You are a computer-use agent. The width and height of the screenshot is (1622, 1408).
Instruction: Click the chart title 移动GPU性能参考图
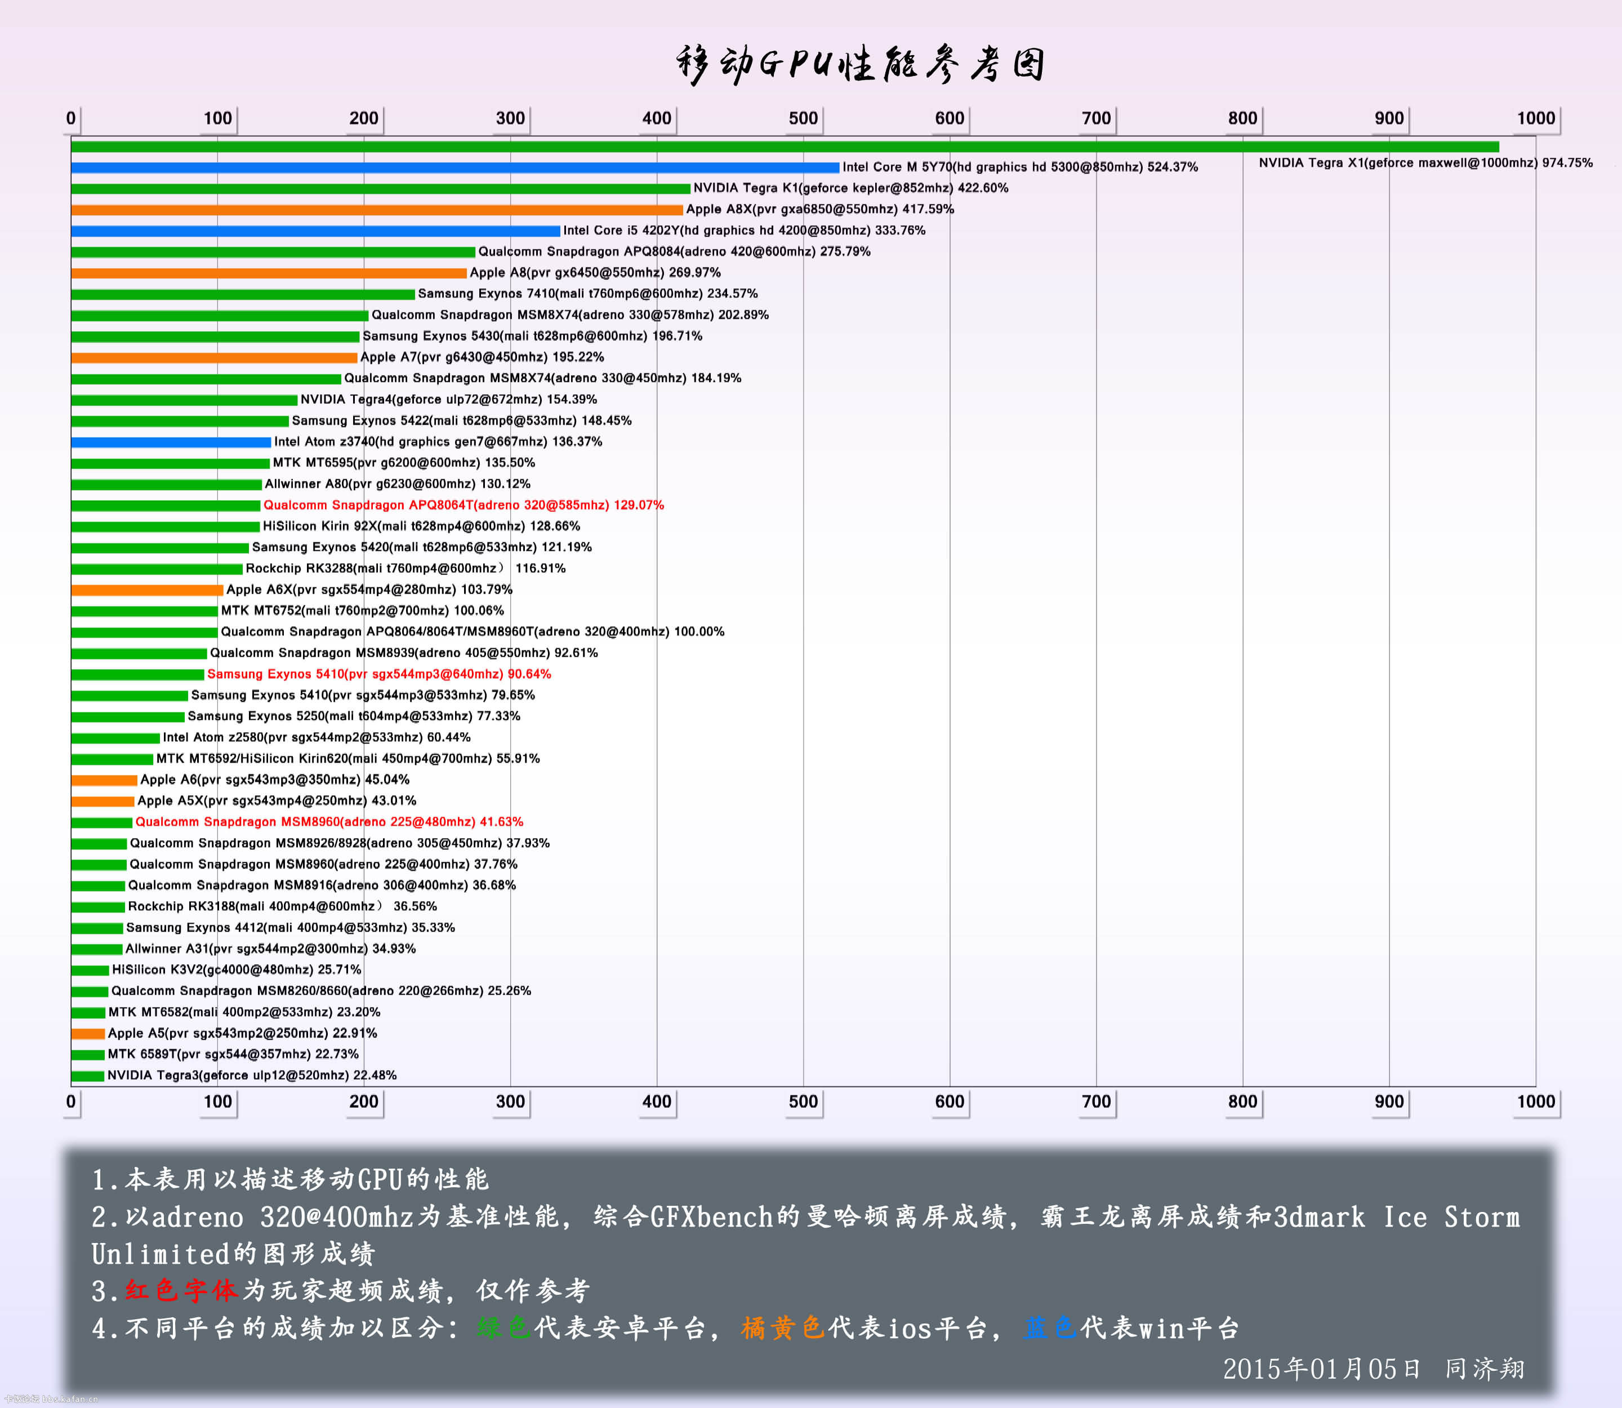pos(861,64)
